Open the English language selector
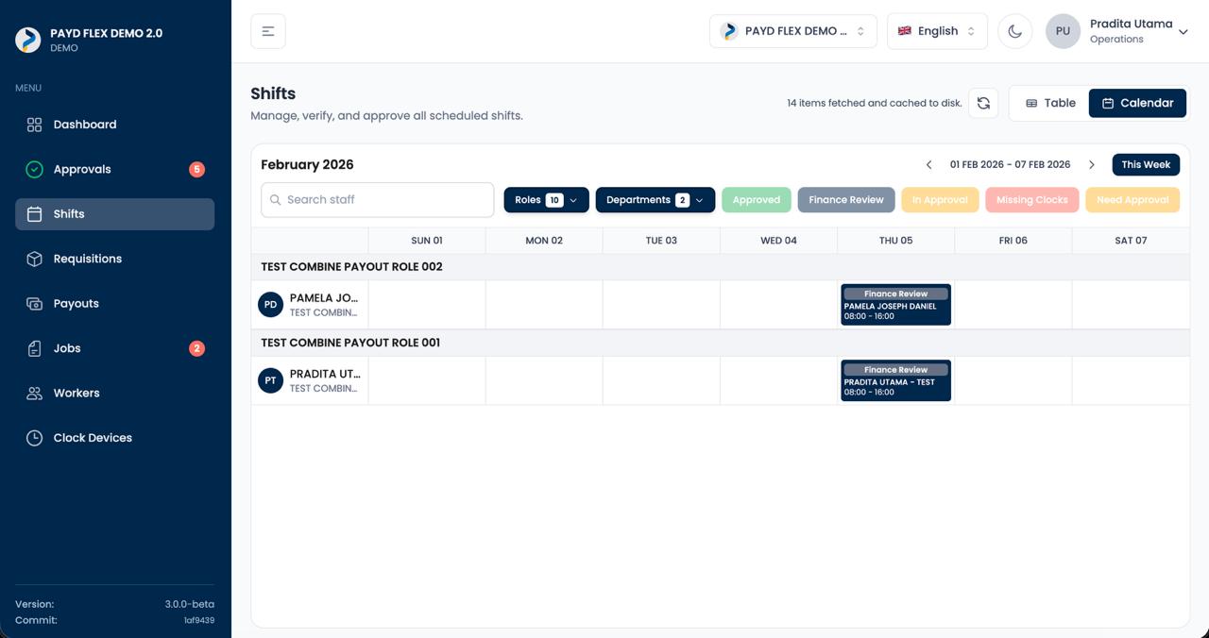 [936, 30]
